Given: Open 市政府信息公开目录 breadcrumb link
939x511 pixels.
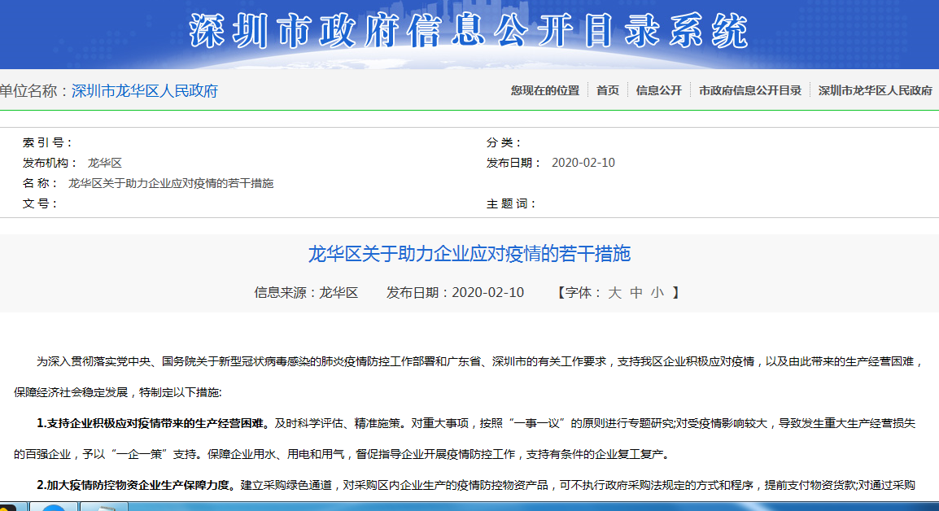Looking at the screenshot, I should (749, 90).
